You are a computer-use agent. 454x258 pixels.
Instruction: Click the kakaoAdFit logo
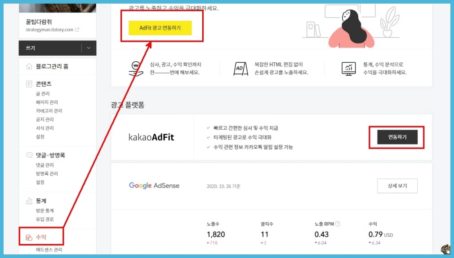pos(151,137)
